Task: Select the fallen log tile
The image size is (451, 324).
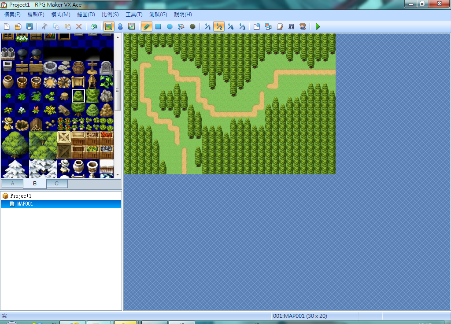Action: coord(64,110)
